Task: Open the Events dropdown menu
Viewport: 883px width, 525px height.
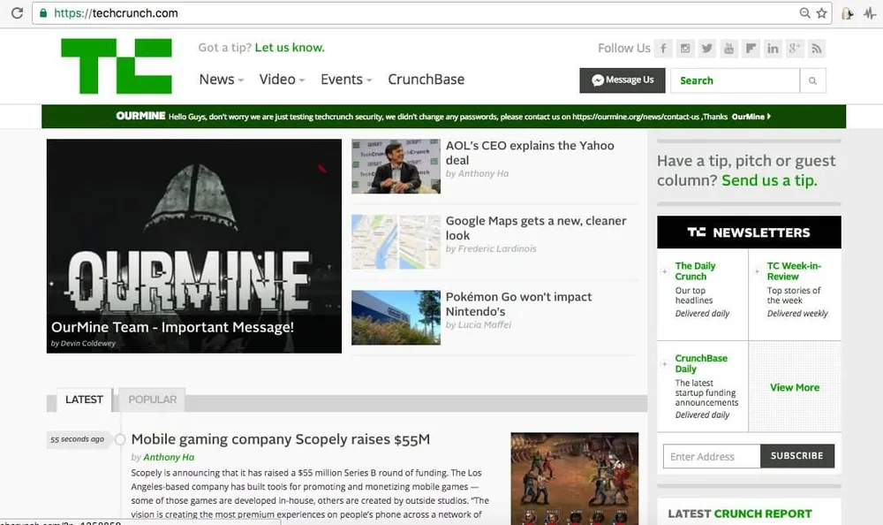Action: [344, 80]
